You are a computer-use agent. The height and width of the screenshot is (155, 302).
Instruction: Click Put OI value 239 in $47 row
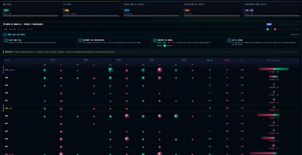[227, 101]
